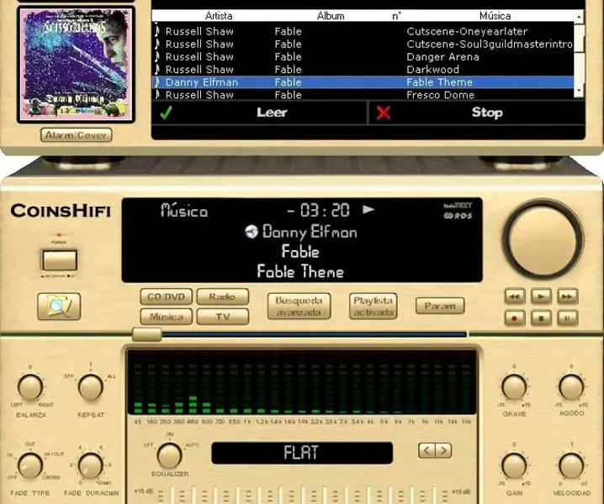Sort by Artista column header
604x504 pixels.
(219, 16)
